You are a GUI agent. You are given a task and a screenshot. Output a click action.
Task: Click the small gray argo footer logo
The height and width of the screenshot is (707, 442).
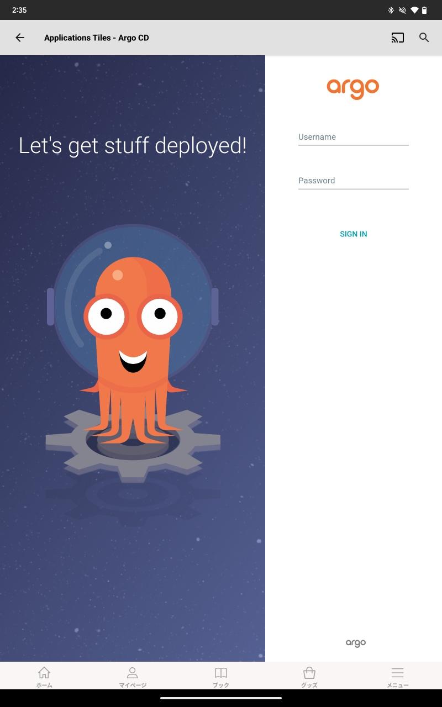[x=356, y=643]
